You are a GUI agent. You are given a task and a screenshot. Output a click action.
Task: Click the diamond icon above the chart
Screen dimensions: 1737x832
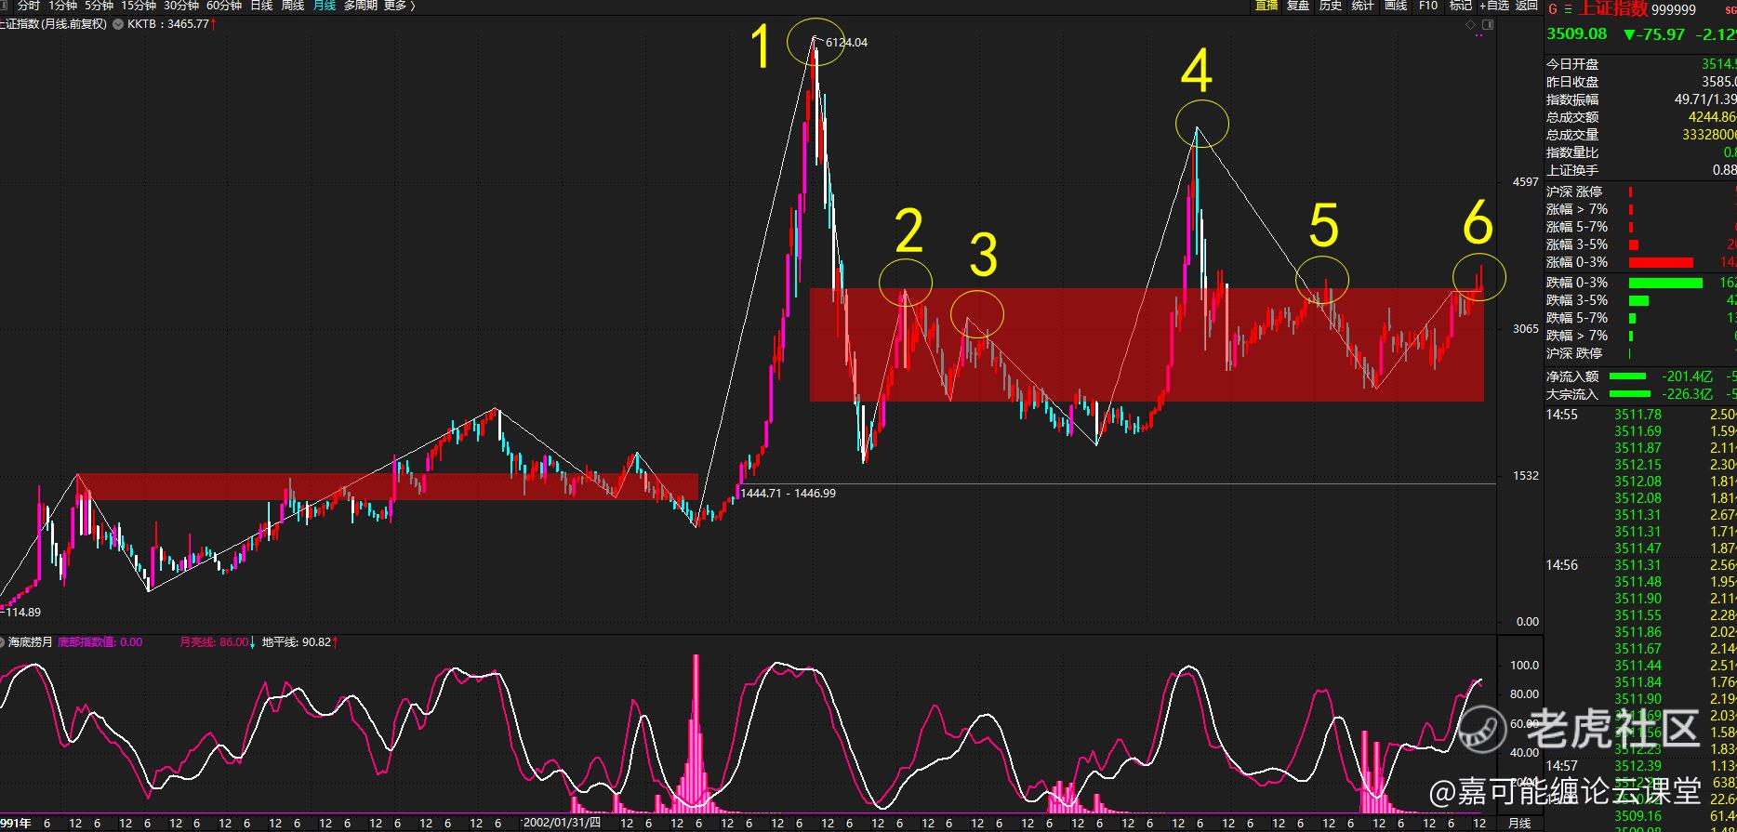point(1471,25)
